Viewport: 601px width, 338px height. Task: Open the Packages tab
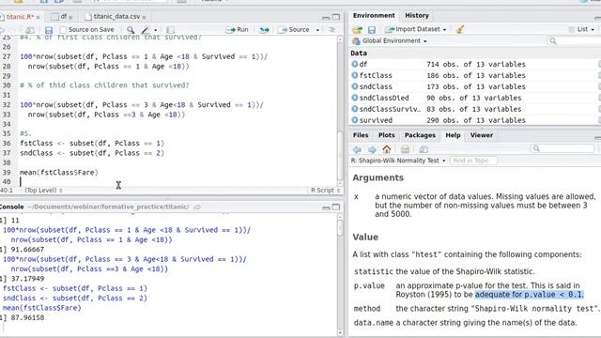click(420, 135)
